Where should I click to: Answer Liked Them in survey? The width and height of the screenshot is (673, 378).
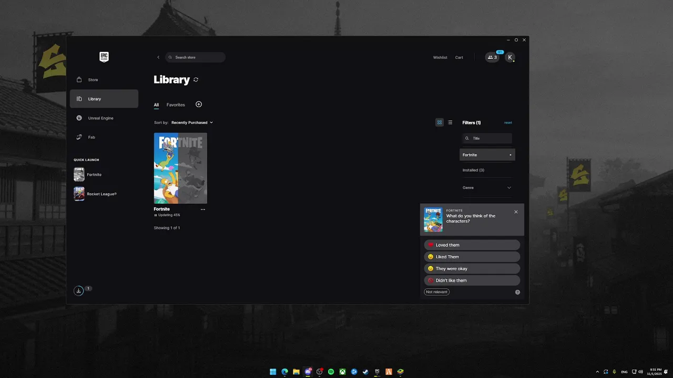coord(472,257)
